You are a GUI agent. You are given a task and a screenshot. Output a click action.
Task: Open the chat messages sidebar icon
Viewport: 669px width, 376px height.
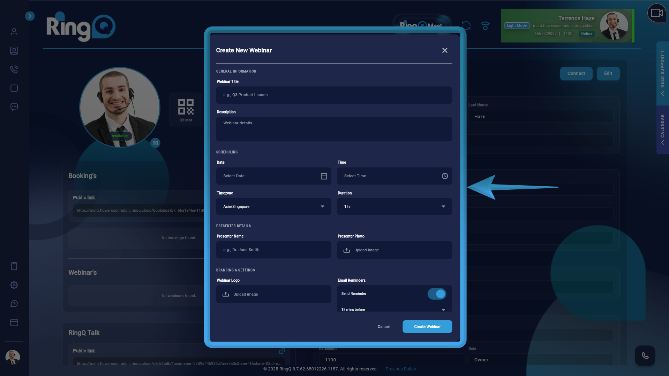coord(14,107)
